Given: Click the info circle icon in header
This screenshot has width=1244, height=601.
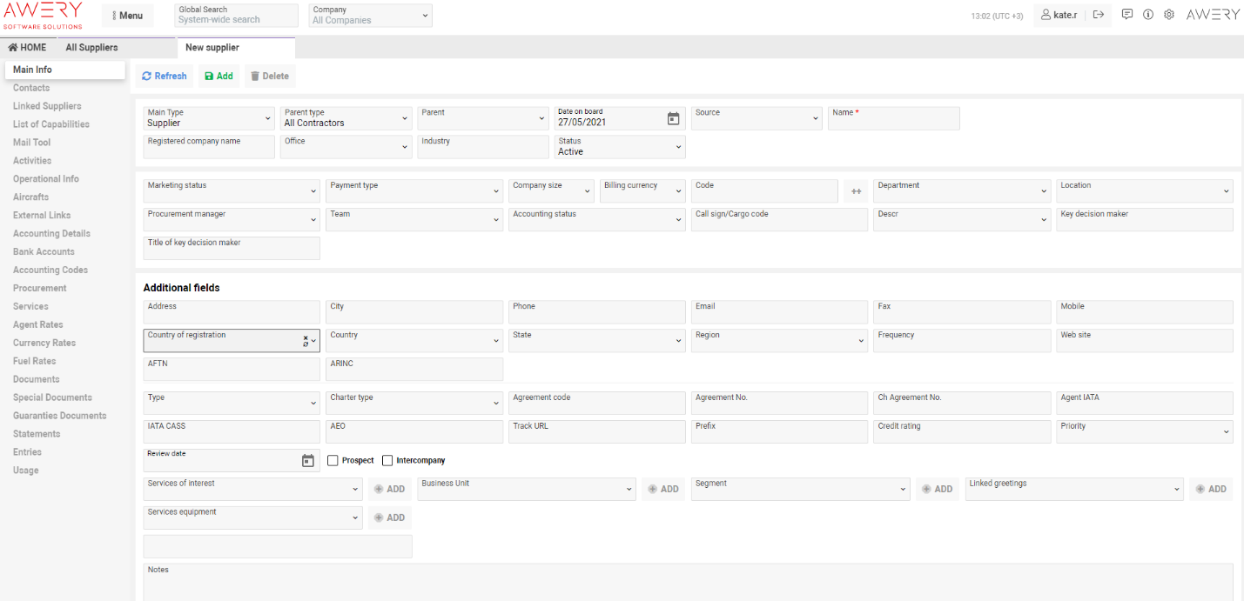Looking at the screenshot, I should pos(1148,15).
